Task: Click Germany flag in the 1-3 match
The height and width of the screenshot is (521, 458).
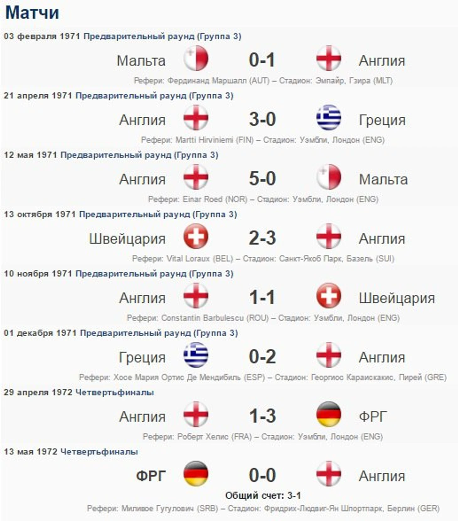Action: [x=328, y=414]
